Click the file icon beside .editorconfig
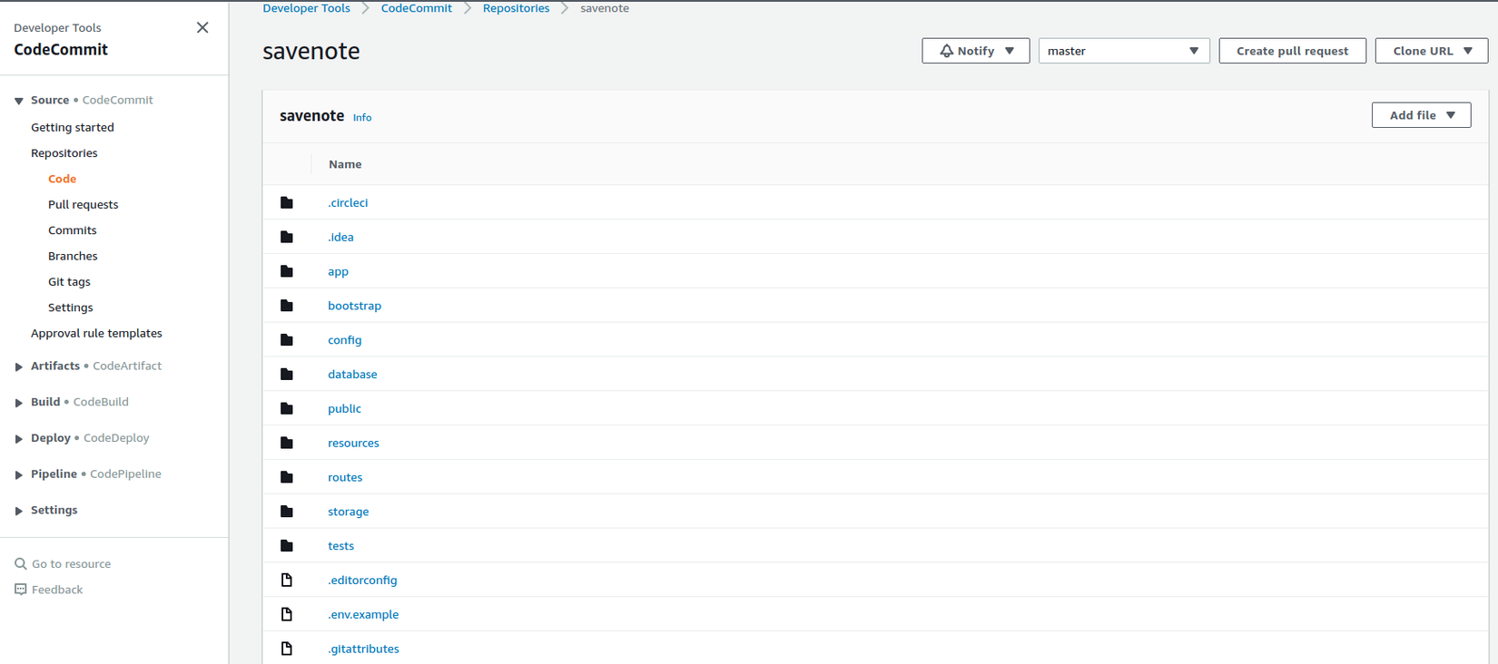1498x664 pixels. pyautogui.click(x=287, y=580)
